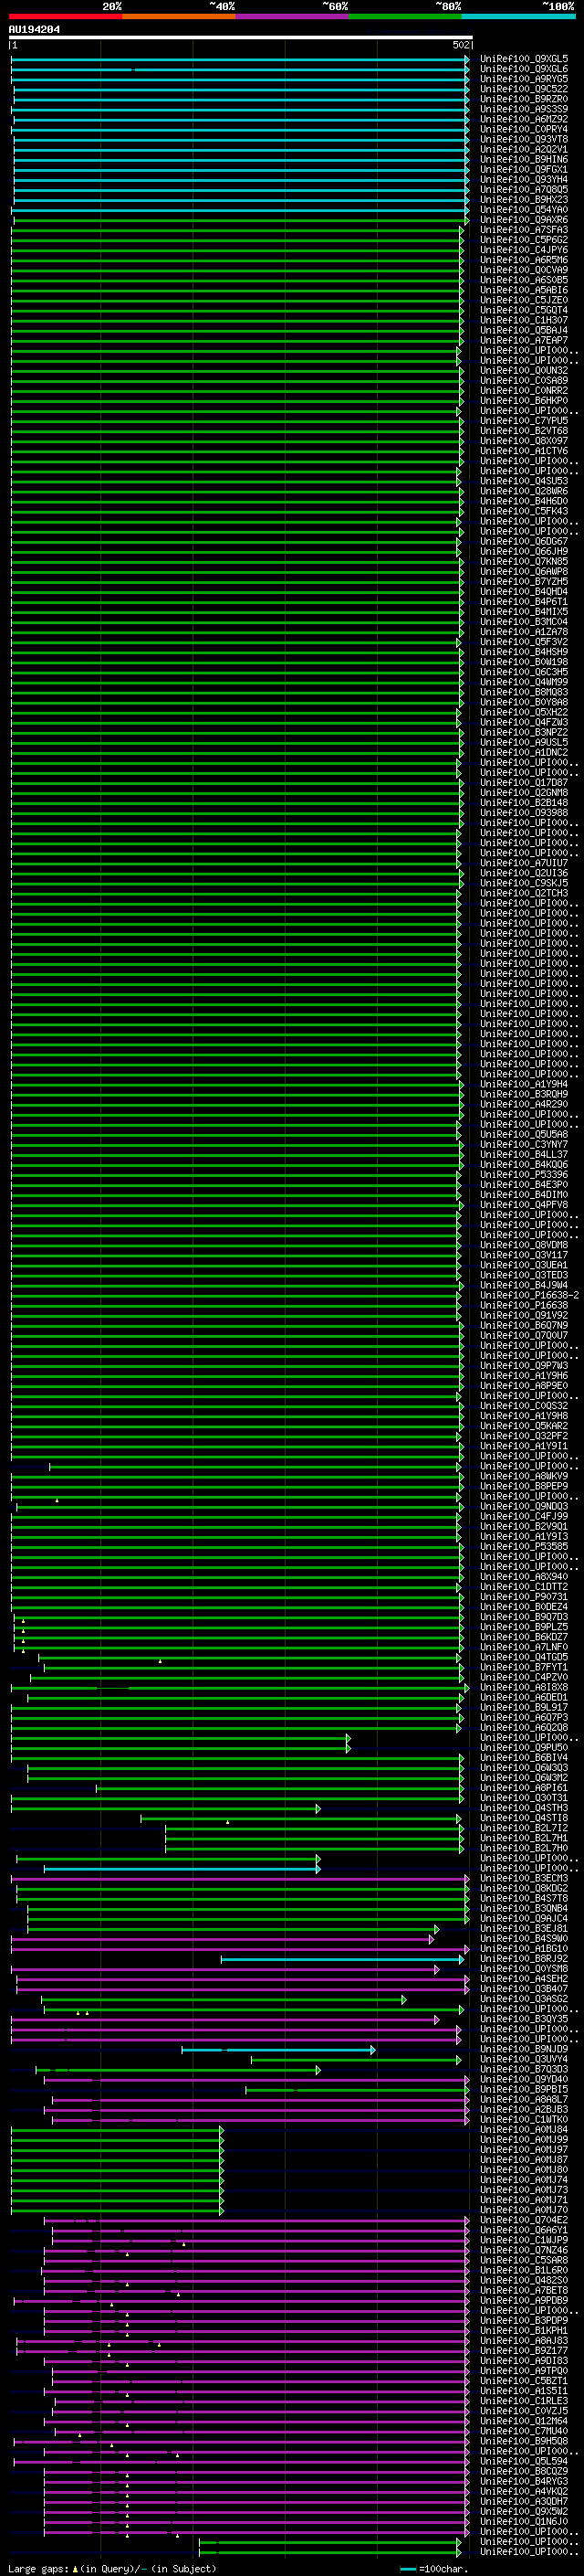Image resolution: width=584 pixels, height=2576 pixels.
Task: Click the cyan alignment bar for B9NJD9
Action: click(278, 2049)
